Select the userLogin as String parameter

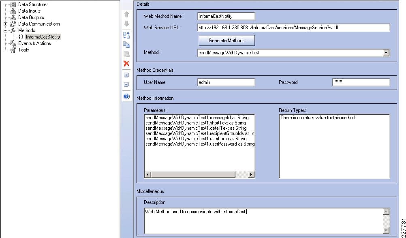196,139
